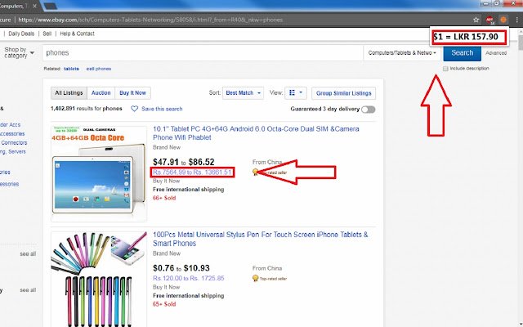Screen dimensions: 523x327
Task: Open Daily Deals in the top menu
Action: (x=21, y=34)
